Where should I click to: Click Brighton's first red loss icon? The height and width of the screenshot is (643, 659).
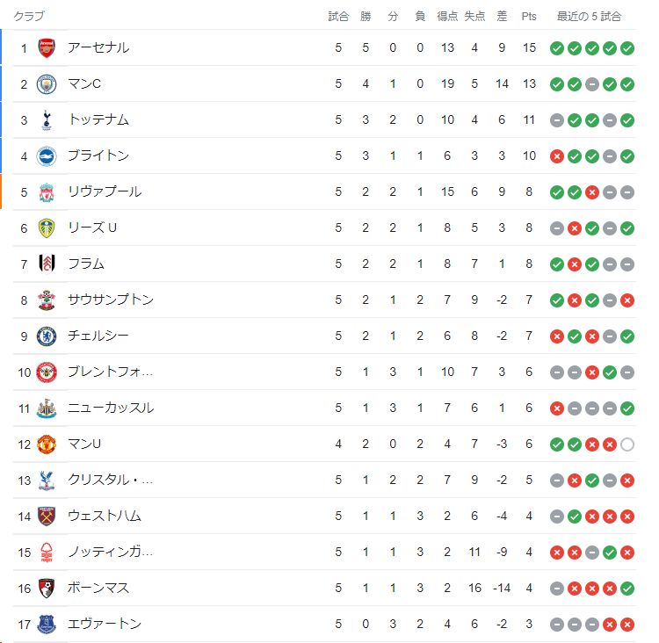tap(556, 155)
